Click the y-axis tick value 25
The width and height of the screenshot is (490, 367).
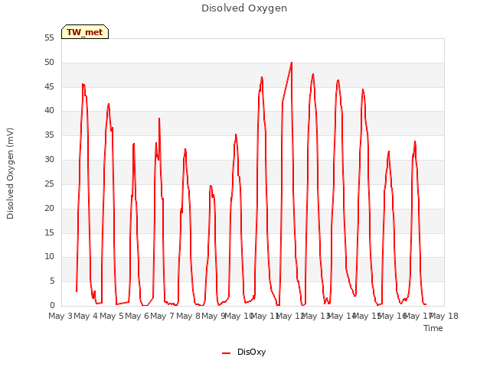tap(49, 183)
